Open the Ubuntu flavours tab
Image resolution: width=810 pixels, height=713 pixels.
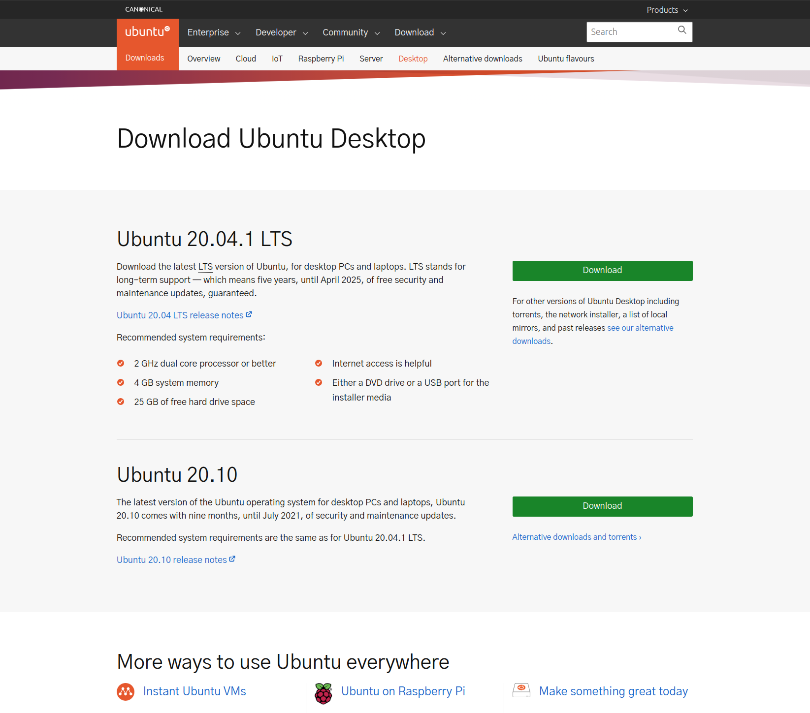[566, 59]
